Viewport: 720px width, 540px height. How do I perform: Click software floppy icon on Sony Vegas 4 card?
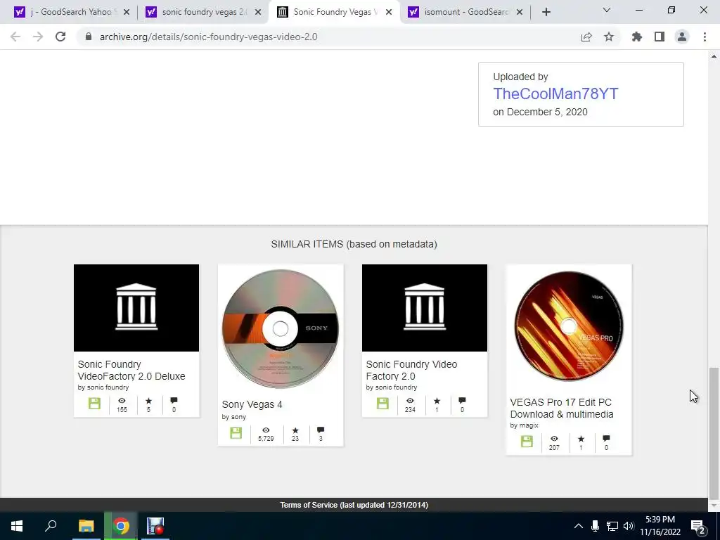236,433
